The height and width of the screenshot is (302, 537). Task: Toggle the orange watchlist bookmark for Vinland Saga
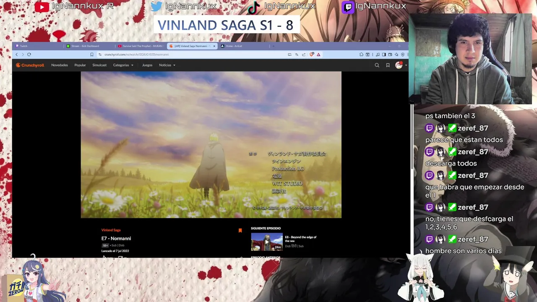[x=240, y=230]
